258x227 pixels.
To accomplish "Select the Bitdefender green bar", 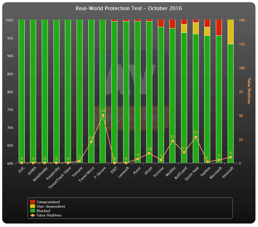I will coord(45,91).
